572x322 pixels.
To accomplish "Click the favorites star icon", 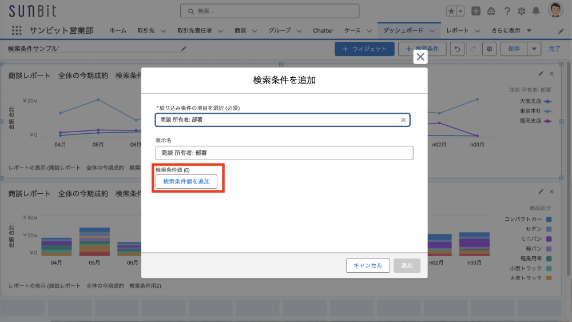I will click(x=451, y=11).
